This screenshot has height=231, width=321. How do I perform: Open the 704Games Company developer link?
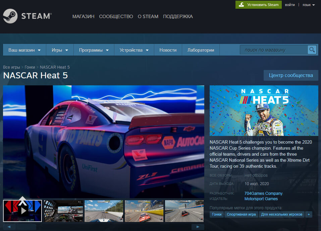tap(263, 193)
